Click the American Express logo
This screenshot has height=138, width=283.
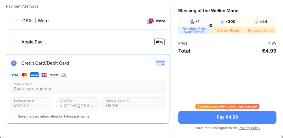coord(34,75)
